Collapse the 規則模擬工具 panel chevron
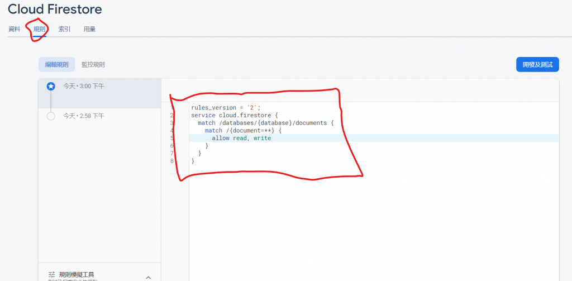 [x=148, y=277]
